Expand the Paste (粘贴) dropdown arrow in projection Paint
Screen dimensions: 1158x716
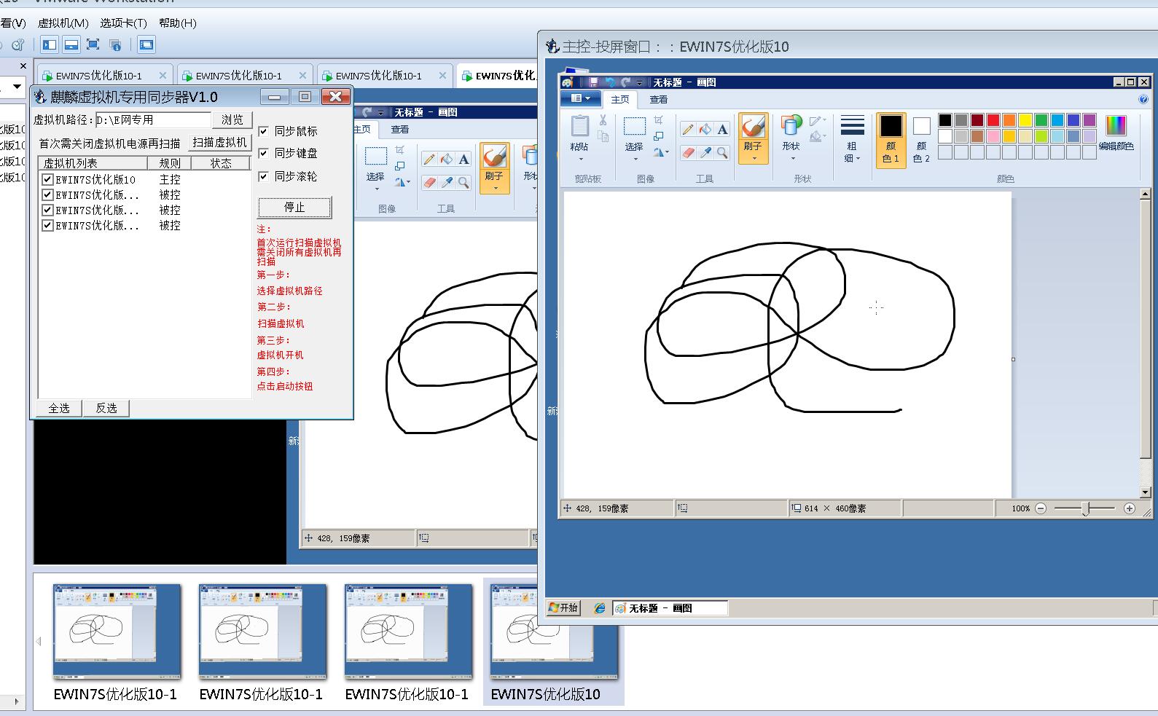click(x=581, y=160)
